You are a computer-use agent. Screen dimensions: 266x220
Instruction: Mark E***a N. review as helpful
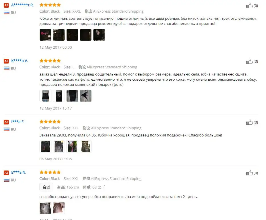(249, 173)
